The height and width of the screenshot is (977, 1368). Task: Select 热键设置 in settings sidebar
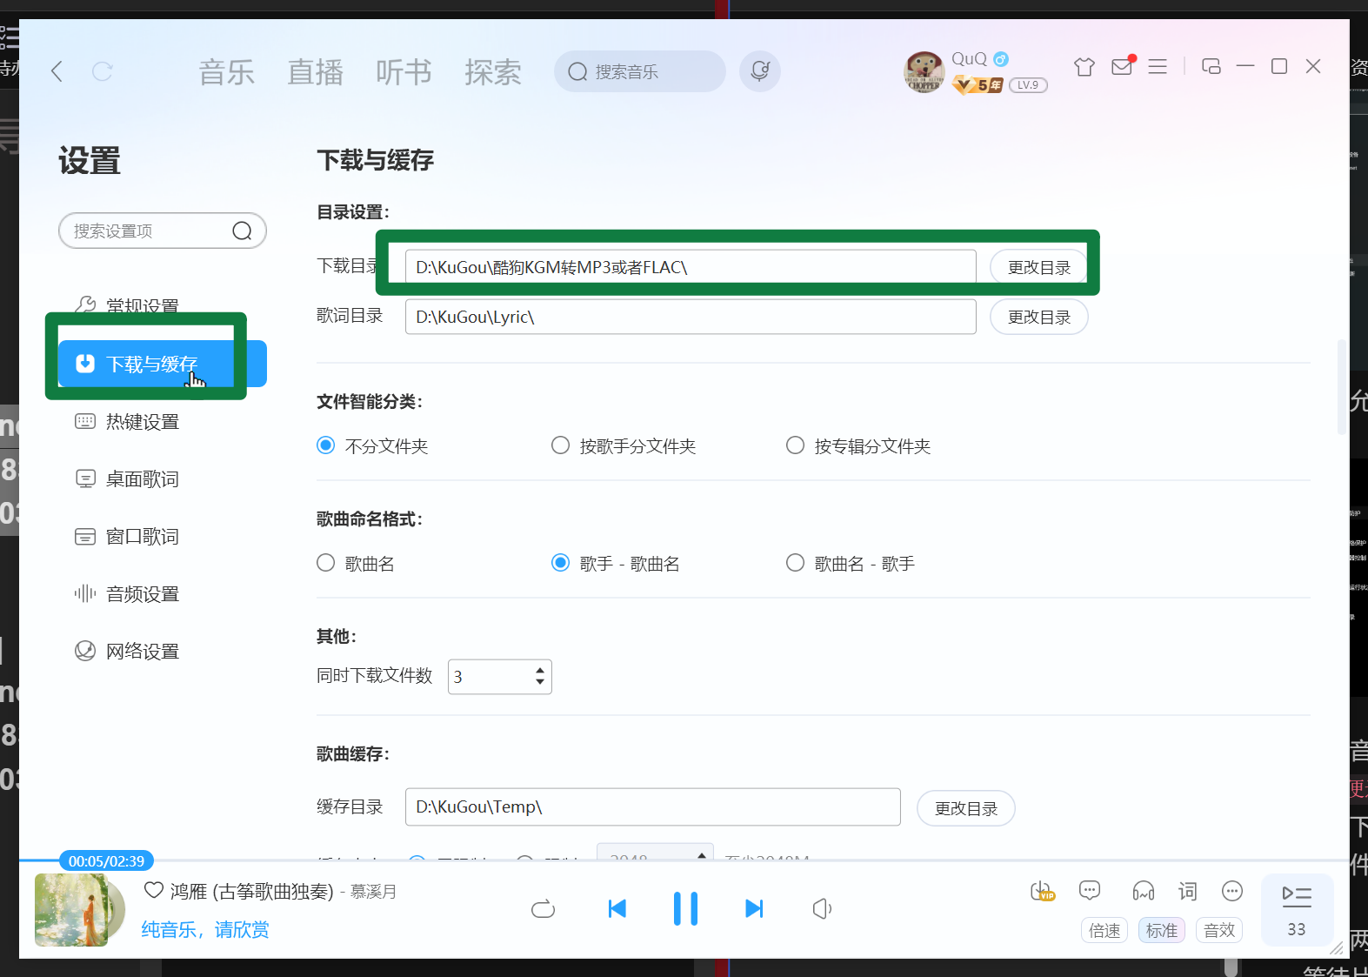click(x=143, y=422)
